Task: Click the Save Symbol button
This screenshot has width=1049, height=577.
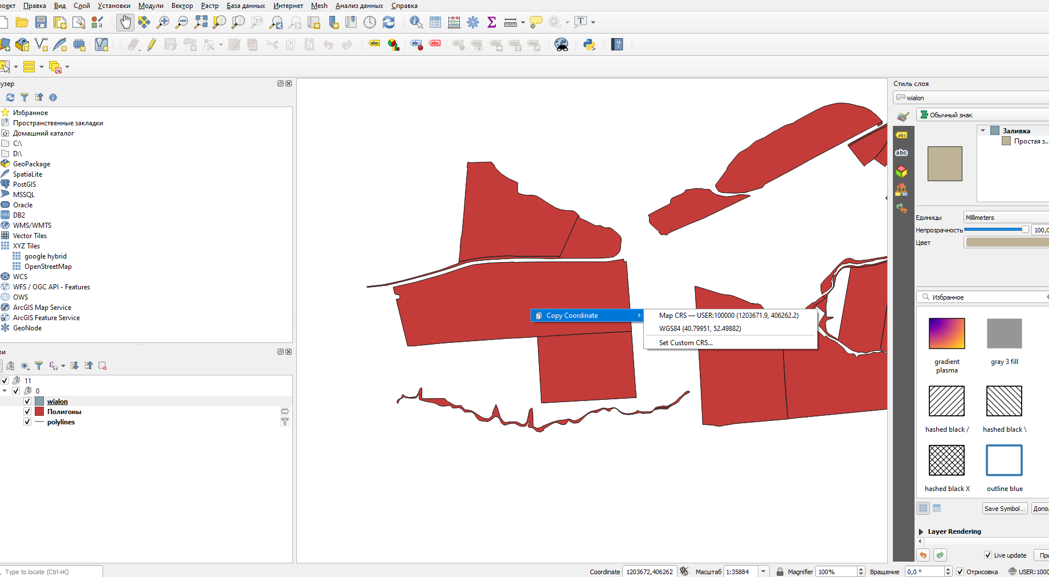Action: [x=1005, y=509]
